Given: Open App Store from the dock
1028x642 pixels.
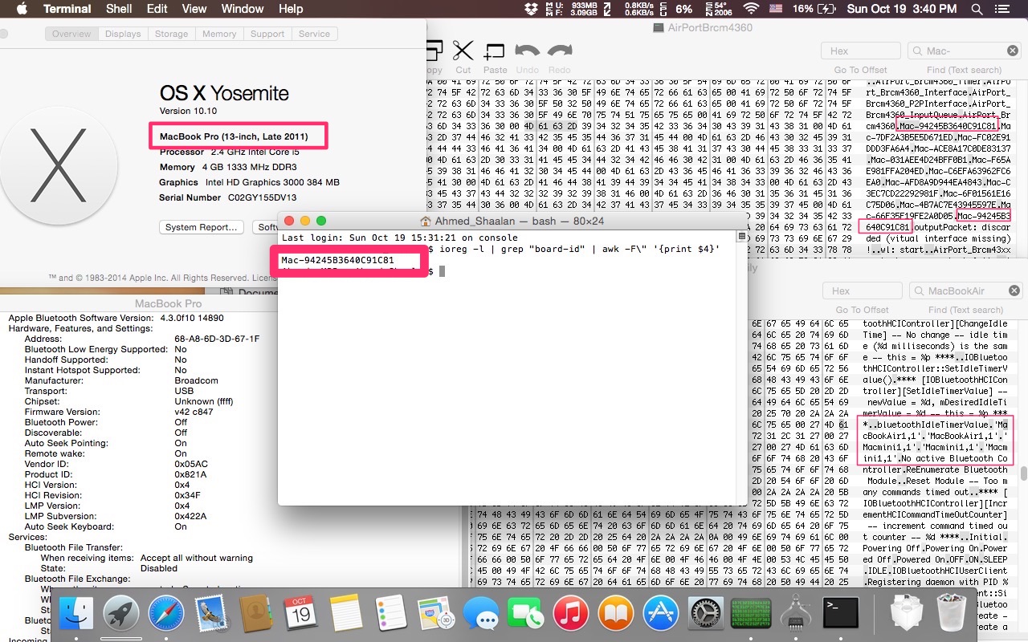Looking at the screenshot, I should (663, 615).
